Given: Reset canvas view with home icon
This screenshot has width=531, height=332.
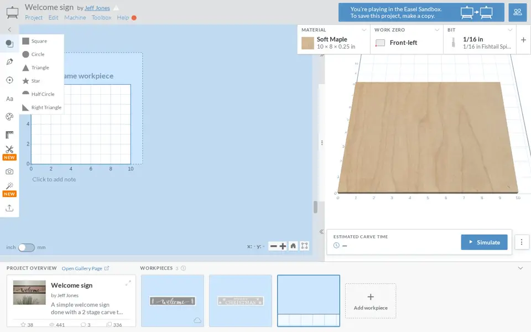Looking at the screenshot, I should [293, 246].
